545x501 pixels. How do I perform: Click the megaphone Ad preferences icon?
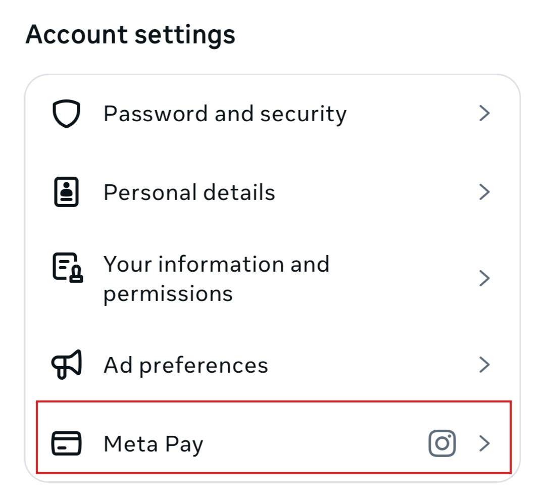tap(66, 364)
